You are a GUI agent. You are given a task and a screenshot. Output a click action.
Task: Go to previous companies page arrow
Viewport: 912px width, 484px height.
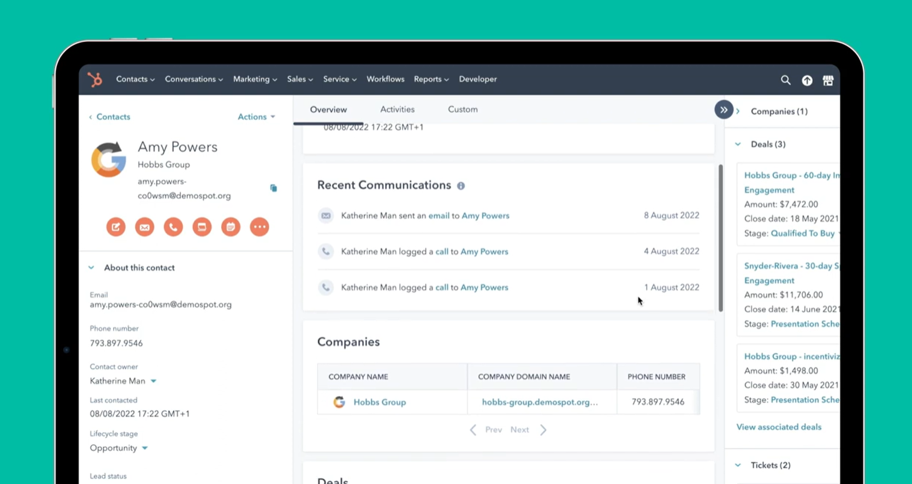click(x=473, y=430)
